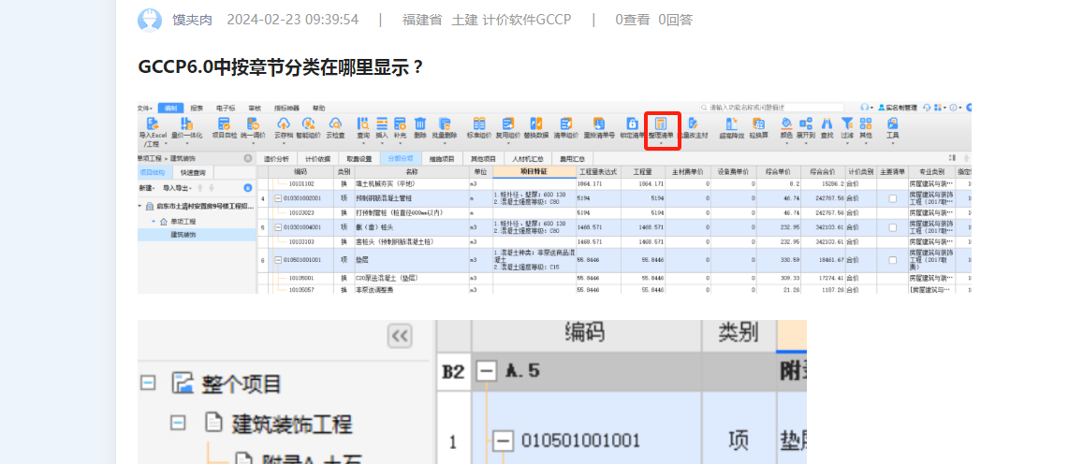Click the 超高降效 toolbar icon
Screen dimensions: 1083x464
tap(731, 123)
